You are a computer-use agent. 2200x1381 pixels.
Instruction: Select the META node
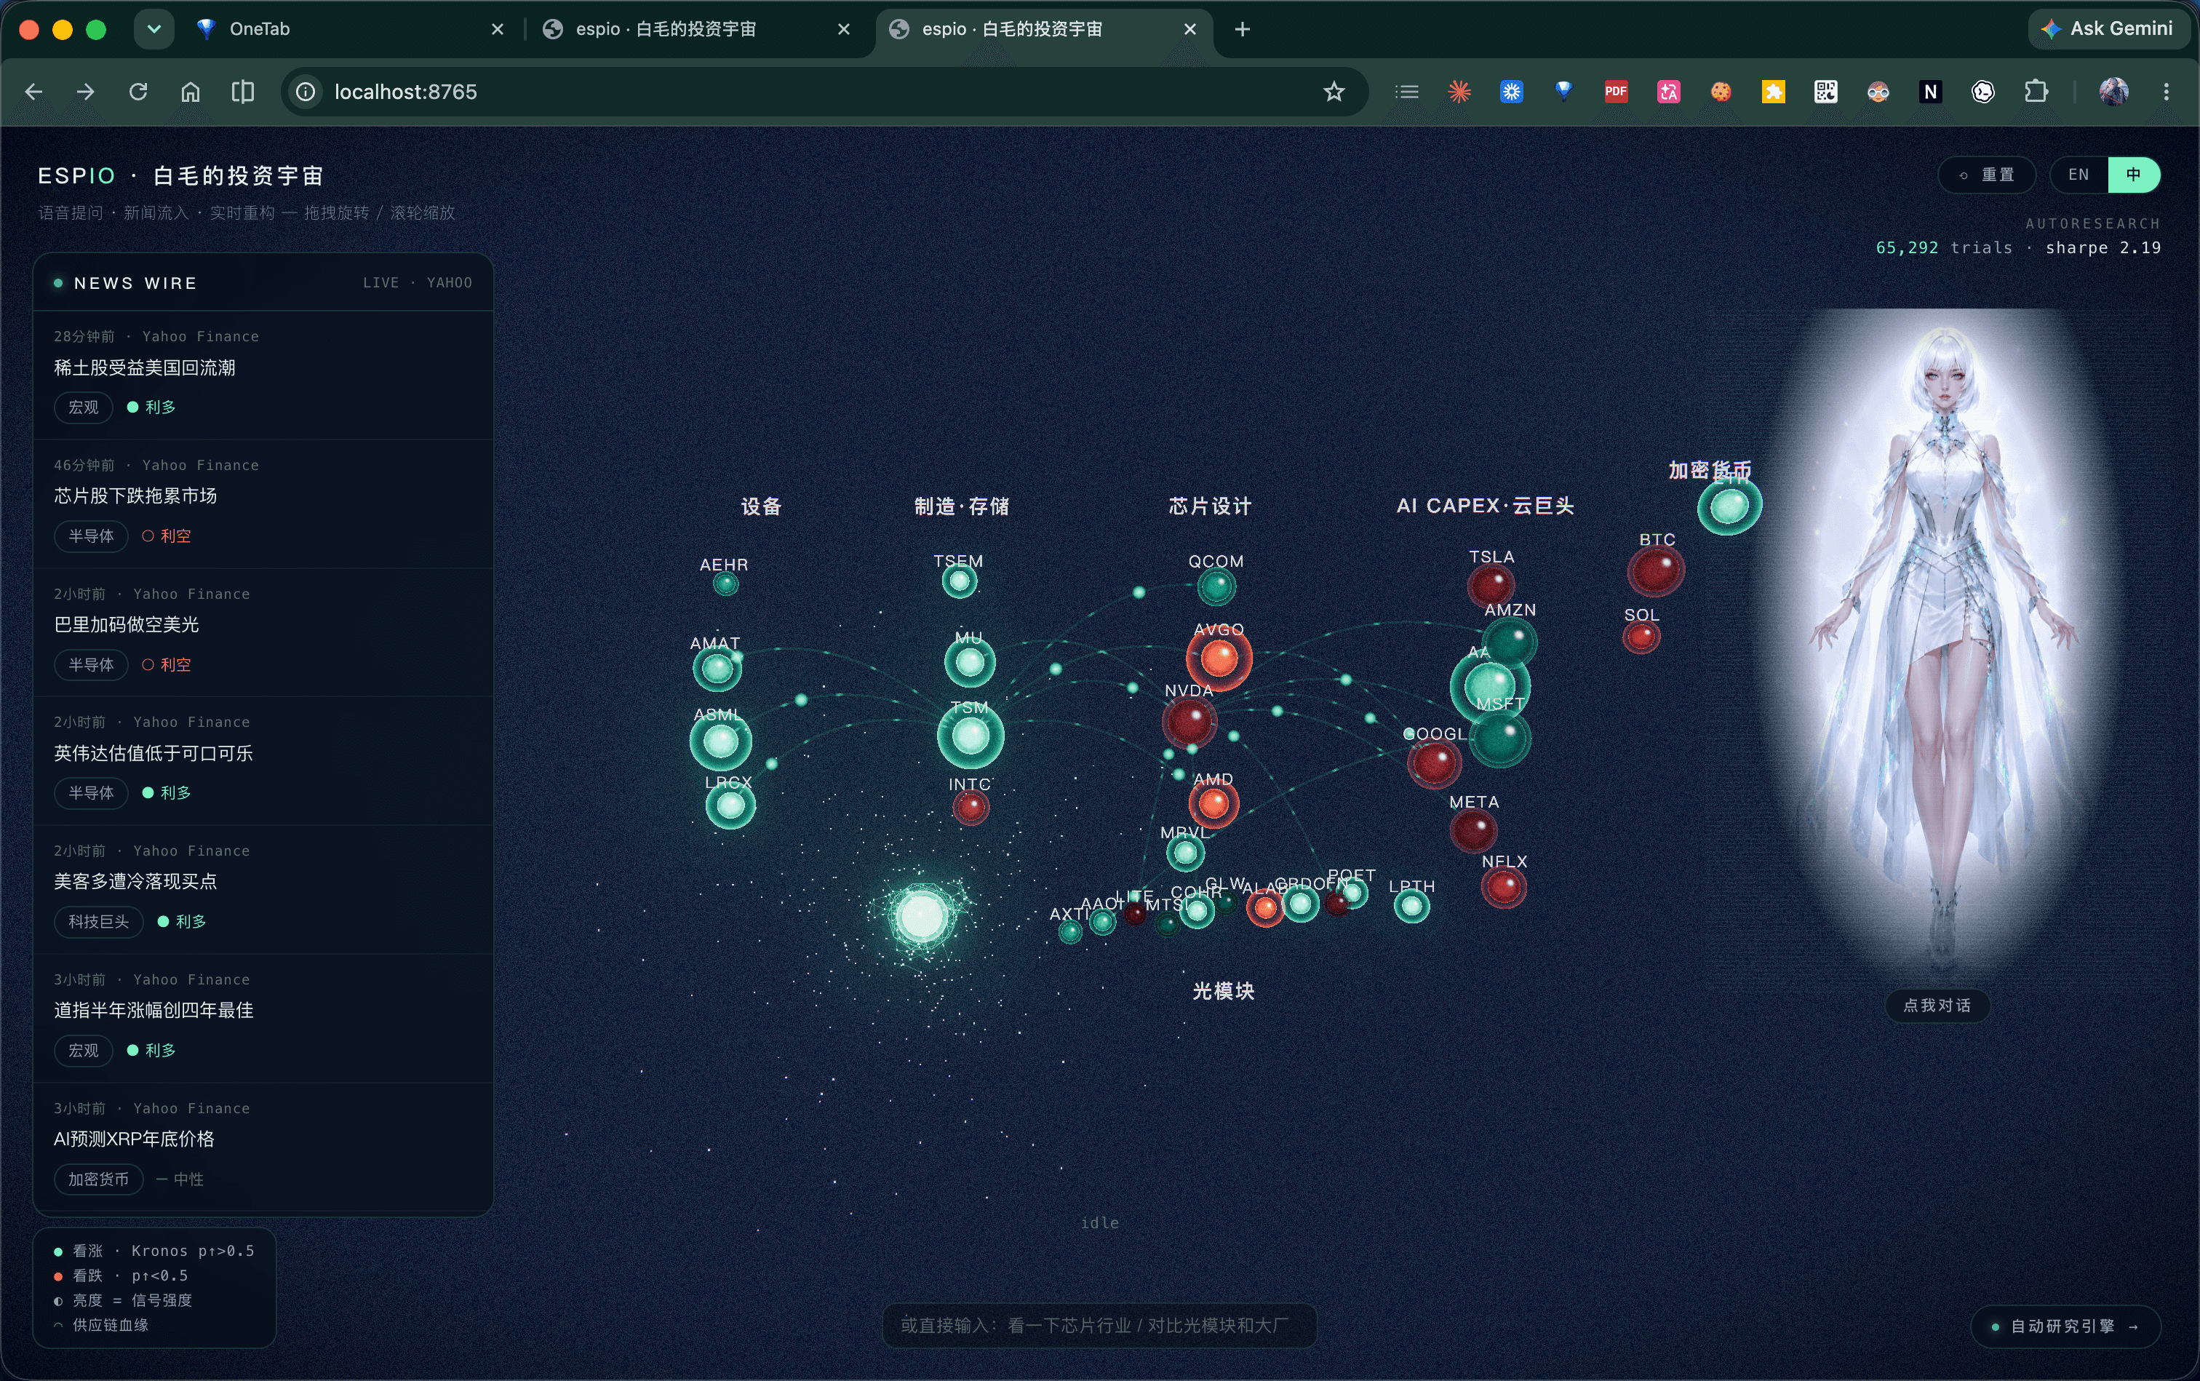pos(1473,831)
